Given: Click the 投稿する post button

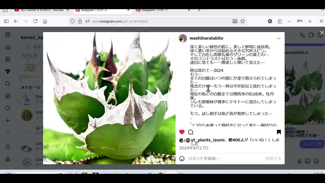Looking at the screenshot, I should [x=273, y=158].
